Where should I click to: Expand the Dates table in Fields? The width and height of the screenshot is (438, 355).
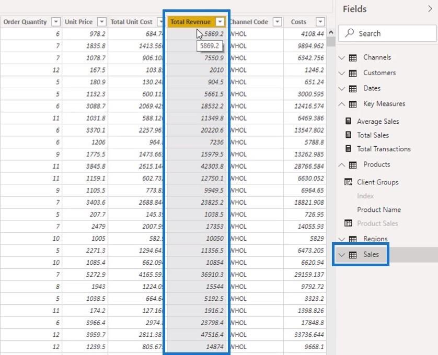(x=342, y=89)
